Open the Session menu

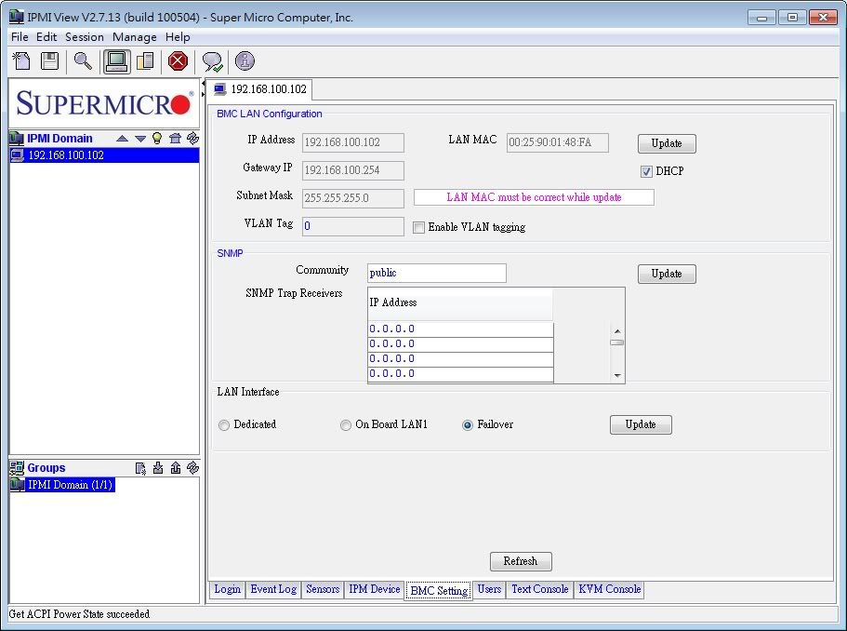(85, 37)
